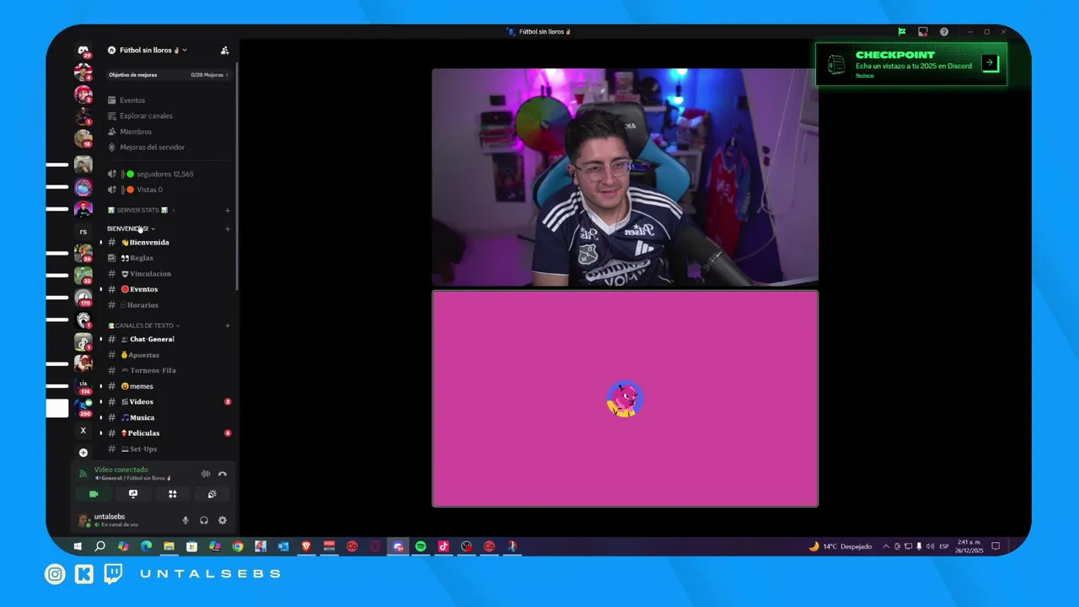1079x607 pixels.
Task: Open TikTok from the taskbar
Action: [x=443, y=546]
